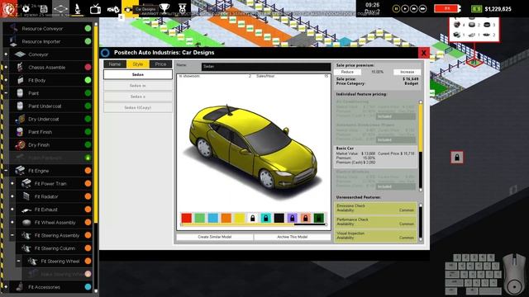The image size is (529, 297).
Task: Select Emissions Check unresearched feature
Action: (375, 208)
